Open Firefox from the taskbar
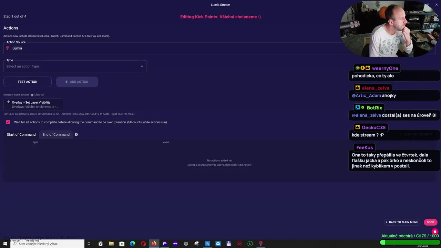441x248 pixels. point(154,244)
